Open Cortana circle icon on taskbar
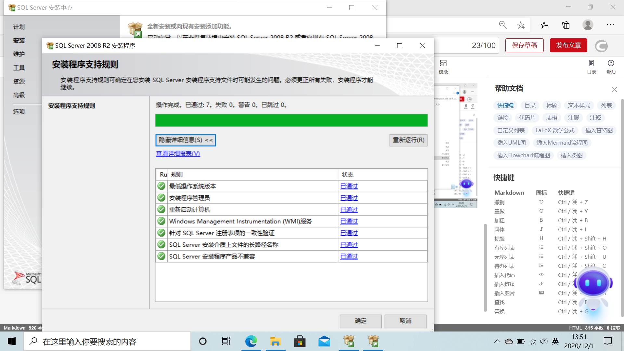The image size is (624, 351). (x=203, y=341)
